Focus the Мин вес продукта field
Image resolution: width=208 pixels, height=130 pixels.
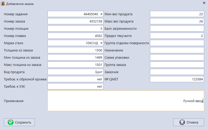[177, 14]
